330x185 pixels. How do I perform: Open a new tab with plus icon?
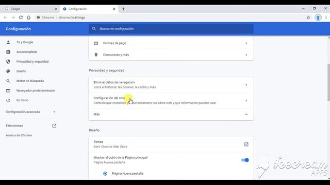pos(123,9)
